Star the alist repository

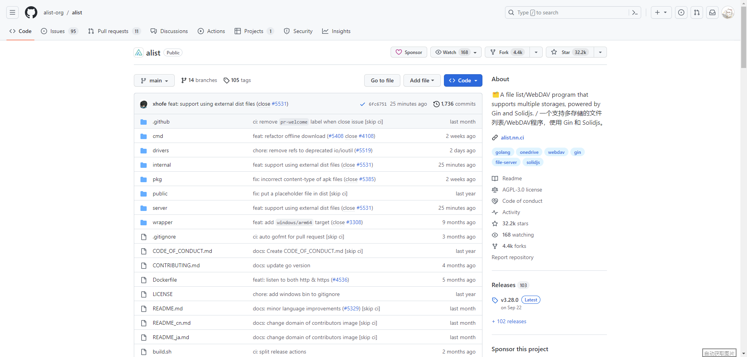[x=570, y=52]
